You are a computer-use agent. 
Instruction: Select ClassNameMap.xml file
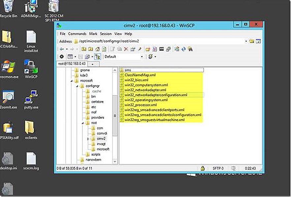pos(140,75)
